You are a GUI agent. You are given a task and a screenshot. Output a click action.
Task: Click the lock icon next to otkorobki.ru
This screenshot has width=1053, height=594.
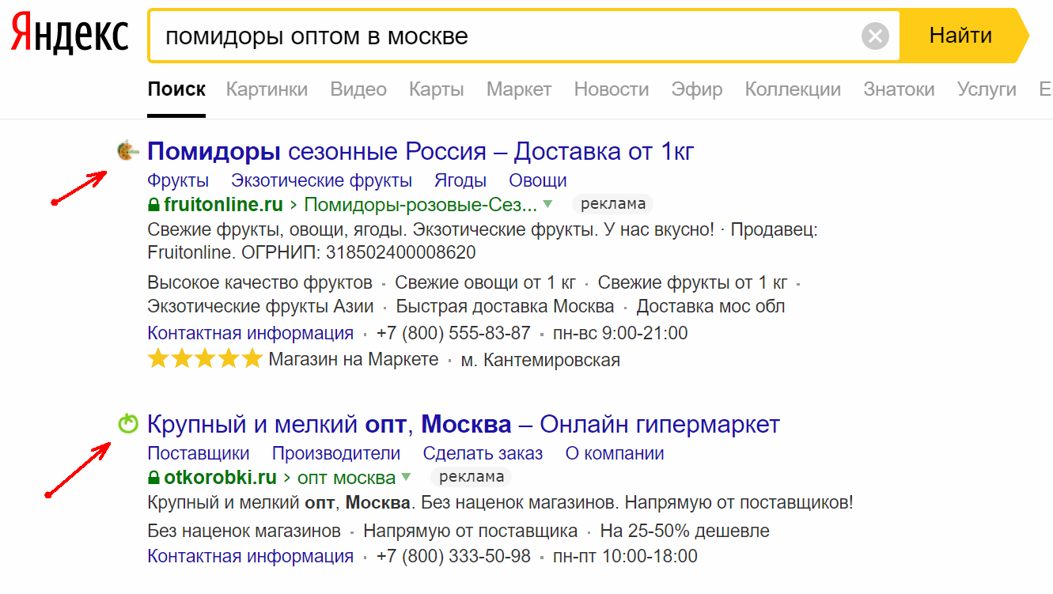coord(154,478)
